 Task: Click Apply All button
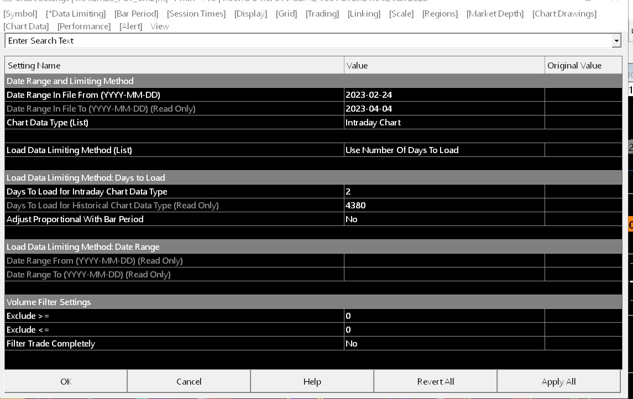click(x=559, y=381)
